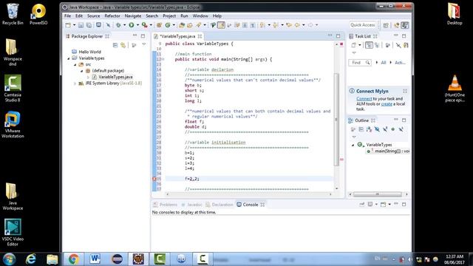473x266 pixels.
Task: Expand the JRE System Library node
Action: coord(75,83)
